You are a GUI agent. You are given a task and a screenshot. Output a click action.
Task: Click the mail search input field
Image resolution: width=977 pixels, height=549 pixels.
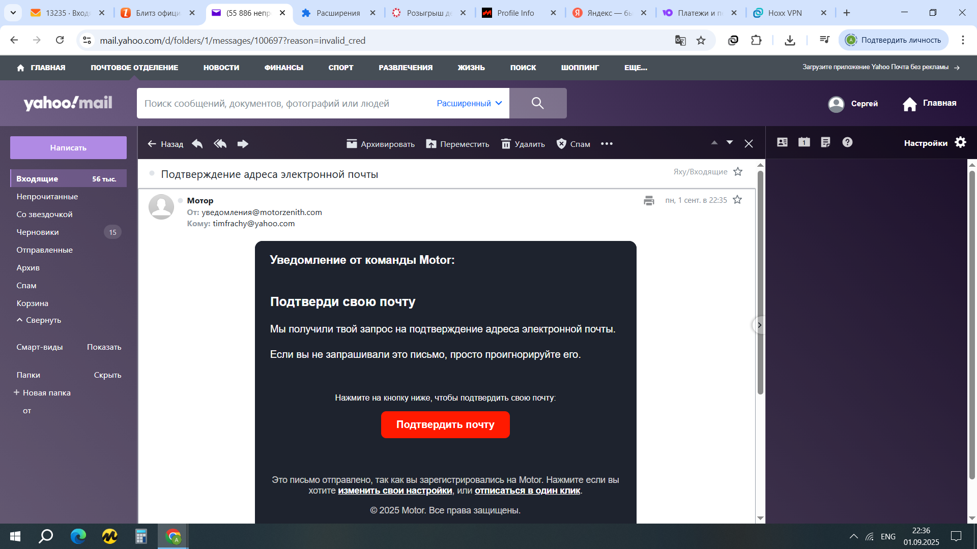coord(285,103)
